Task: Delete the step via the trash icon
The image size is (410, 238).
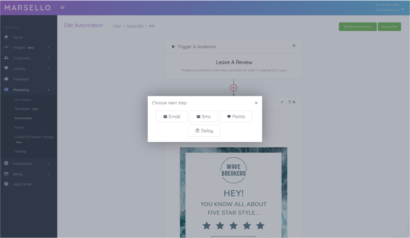Action: (x=294, y=102)
